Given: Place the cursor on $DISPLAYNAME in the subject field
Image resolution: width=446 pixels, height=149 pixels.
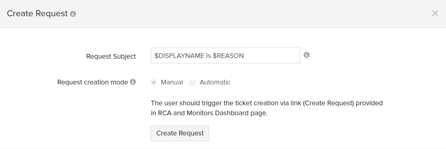Looking at the screenshot, I should click(179, 56).
